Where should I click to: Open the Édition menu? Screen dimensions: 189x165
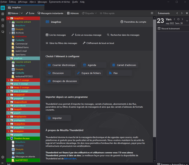coord(12,2)
